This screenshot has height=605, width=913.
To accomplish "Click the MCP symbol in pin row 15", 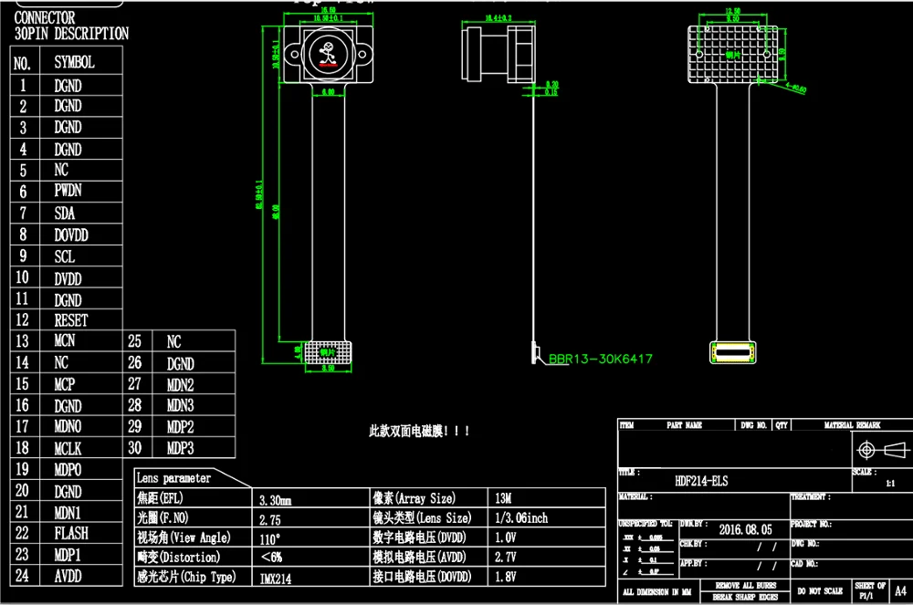I will point(65,384).
